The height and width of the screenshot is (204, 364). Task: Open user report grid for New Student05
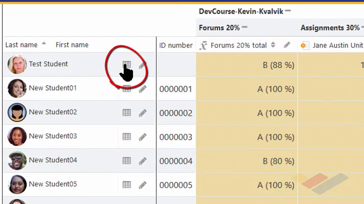tap(127, 184)
